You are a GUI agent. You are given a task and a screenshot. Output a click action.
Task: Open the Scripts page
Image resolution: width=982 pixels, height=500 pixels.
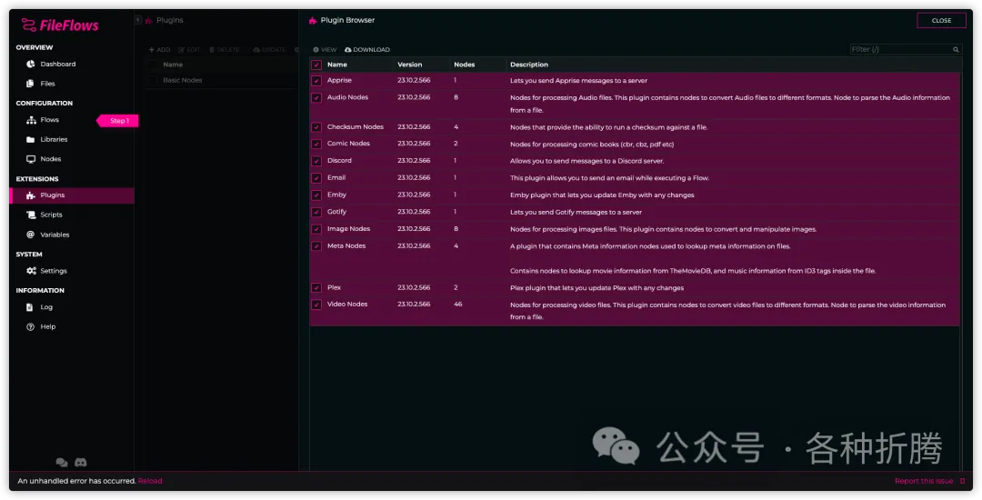click(x=51, y=215)
